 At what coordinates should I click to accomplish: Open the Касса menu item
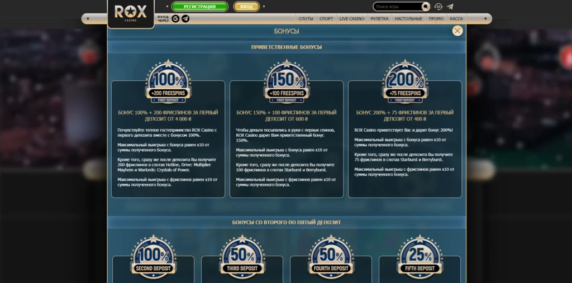(456, 18)
